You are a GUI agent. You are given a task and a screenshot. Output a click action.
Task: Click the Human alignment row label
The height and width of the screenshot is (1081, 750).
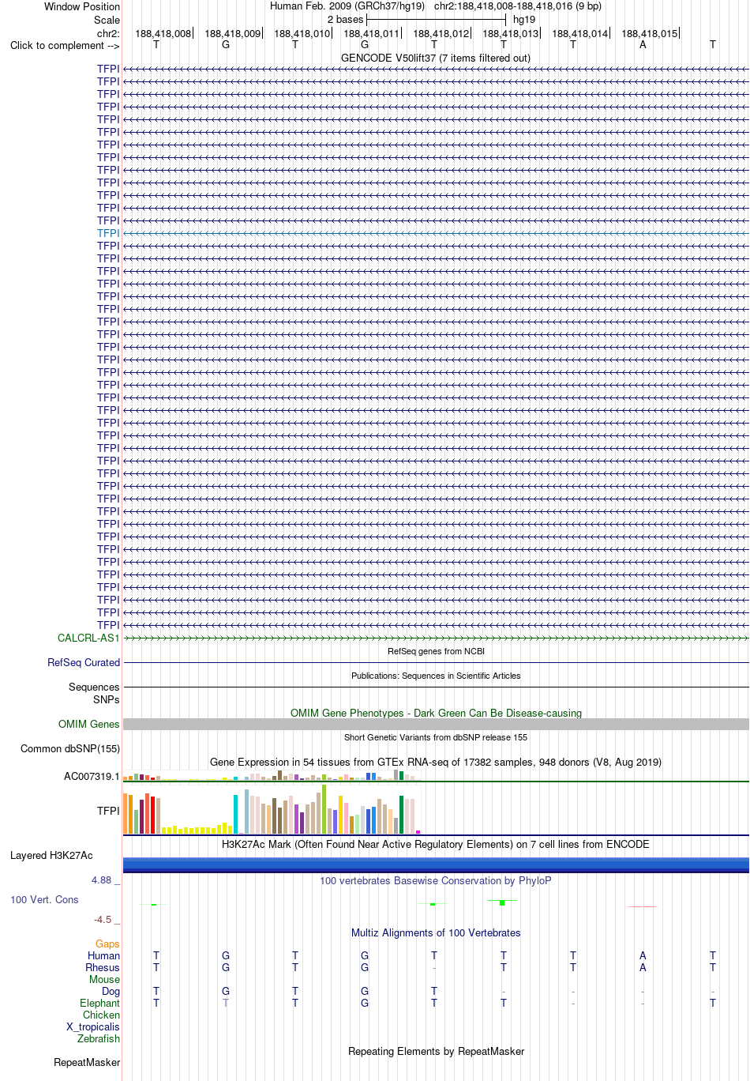(103, 955)
